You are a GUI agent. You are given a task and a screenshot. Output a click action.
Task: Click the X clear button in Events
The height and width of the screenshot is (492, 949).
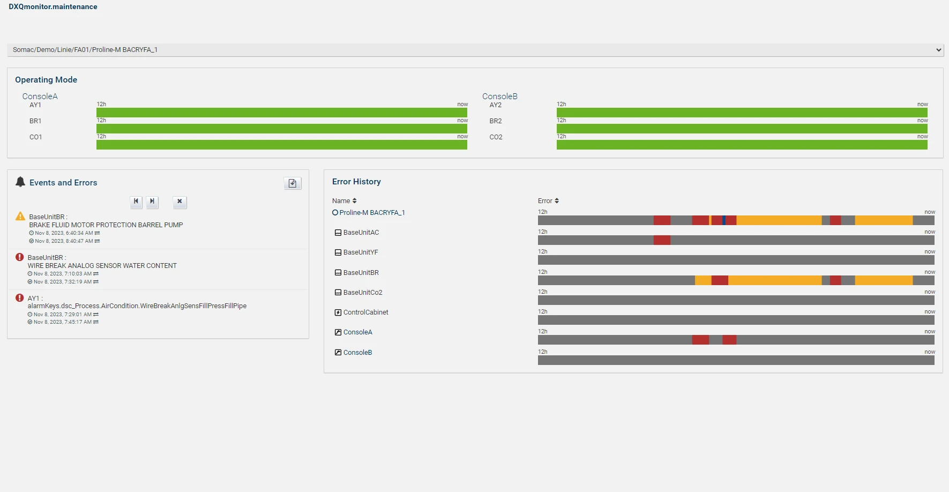point(180,202)
